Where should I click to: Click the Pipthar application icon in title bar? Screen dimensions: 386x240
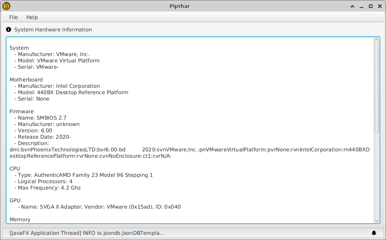6,6
